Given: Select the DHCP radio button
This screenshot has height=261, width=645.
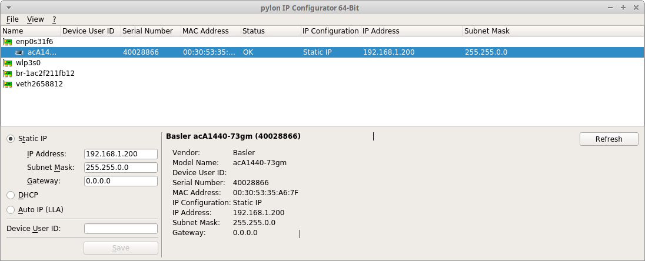Looking at the screenshot, I should pos(11,195).
